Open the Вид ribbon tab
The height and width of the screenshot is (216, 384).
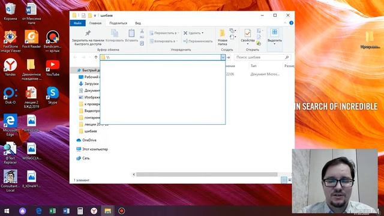click(138, 23)
